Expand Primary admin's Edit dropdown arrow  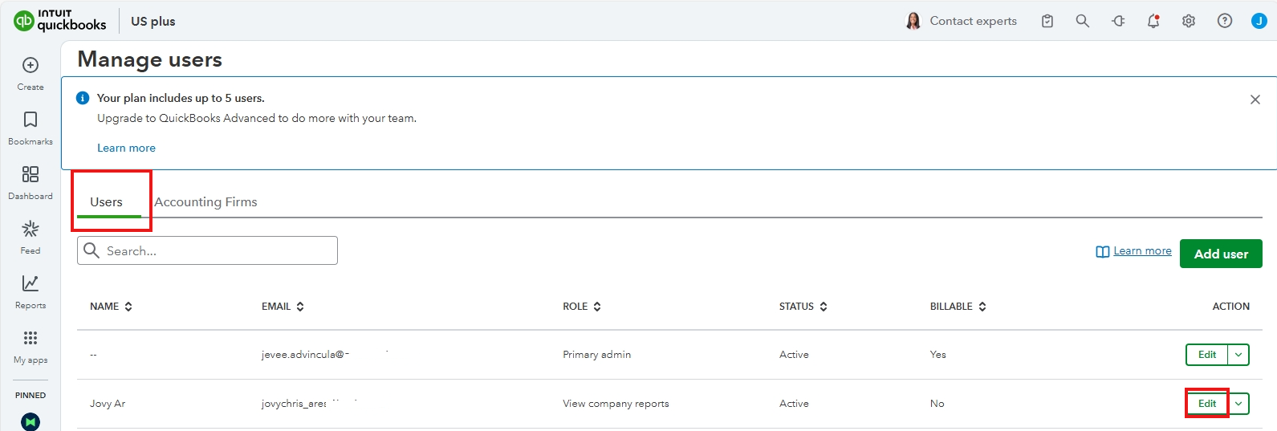pos(1238,355)
